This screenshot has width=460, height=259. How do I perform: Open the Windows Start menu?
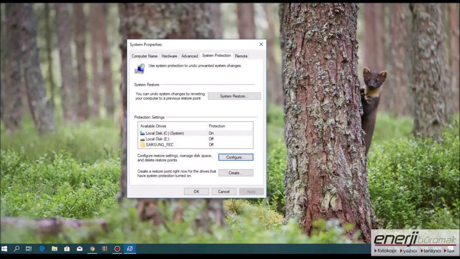pos(5,249)
